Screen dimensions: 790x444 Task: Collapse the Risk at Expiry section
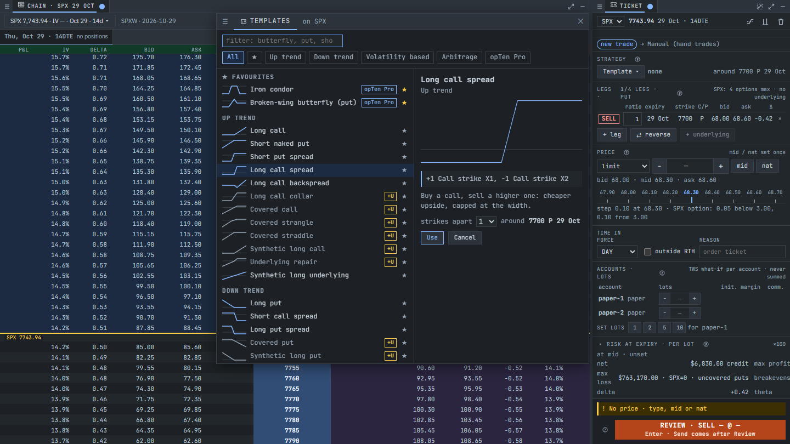(x=600, y=344)
